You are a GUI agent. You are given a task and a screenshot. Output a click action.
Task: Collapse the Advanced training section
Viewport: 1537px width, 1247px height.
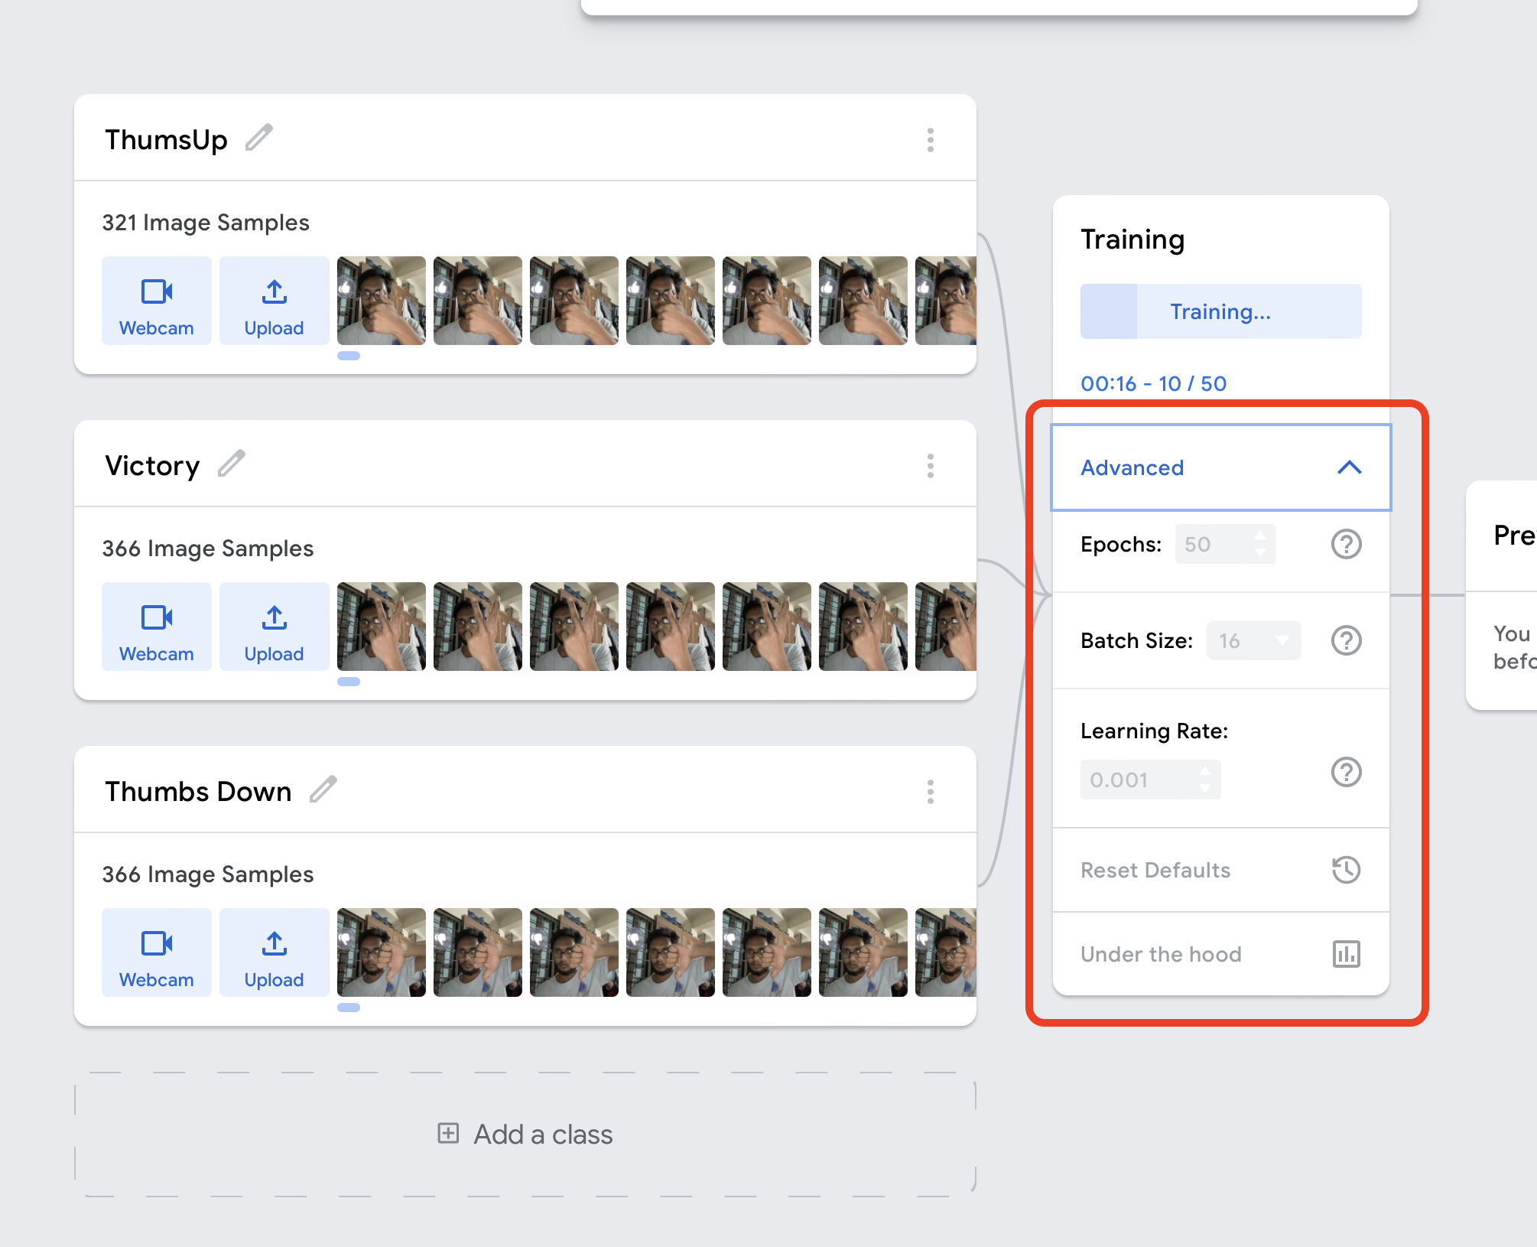pos(1349,467)
